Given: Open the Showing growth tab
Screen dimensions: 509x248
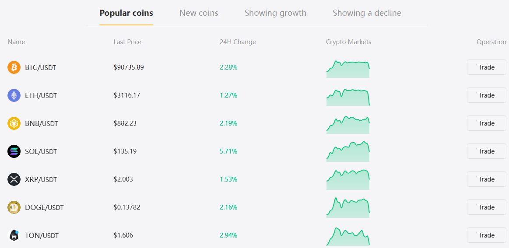Looking at the screenshot, I should click(275, 13).
